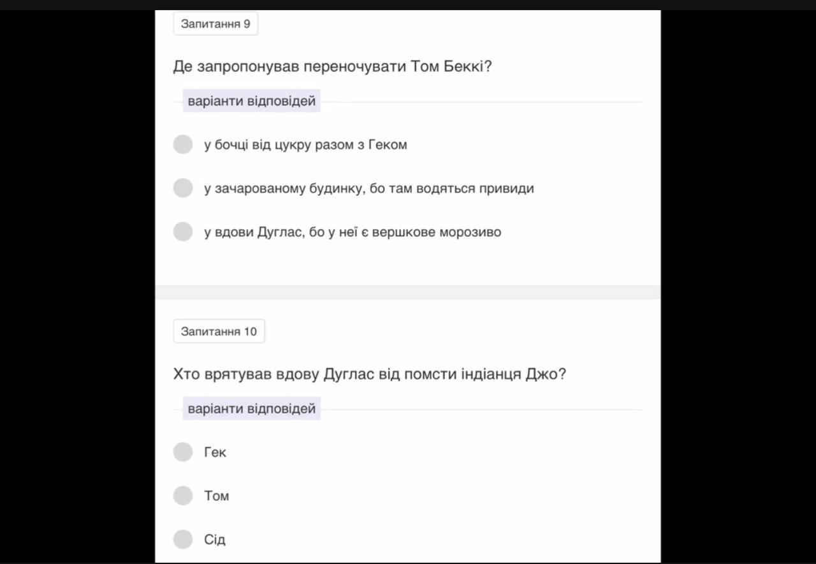This screenshot has width=816, height=564.
Task: Select the 'Гек' radio button
Action: click(183, 452)
